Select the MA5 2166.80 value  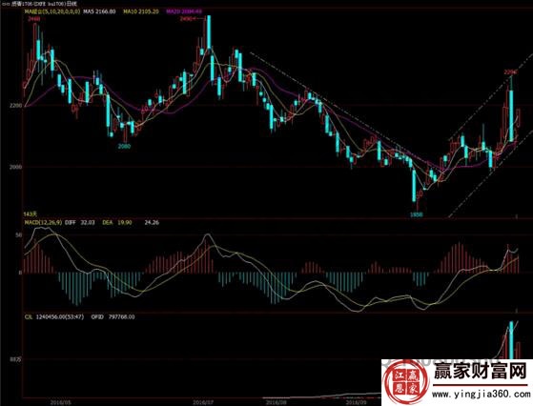pos(100,11)
